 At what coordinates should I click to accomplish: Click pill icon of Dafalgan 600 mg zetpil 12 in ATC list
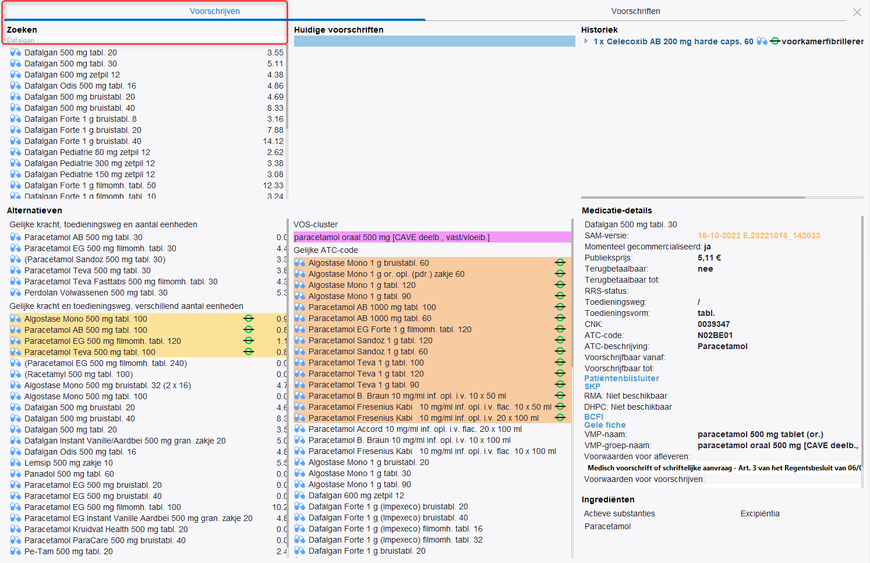pyautogui.click(x=300, y=495)
